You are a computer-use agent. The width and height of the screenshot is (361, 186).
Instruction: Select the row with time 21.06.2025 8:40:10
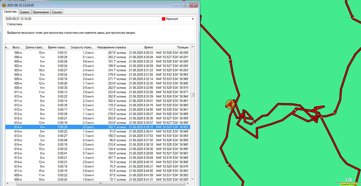pyautogui.click(x=98, y=162)
